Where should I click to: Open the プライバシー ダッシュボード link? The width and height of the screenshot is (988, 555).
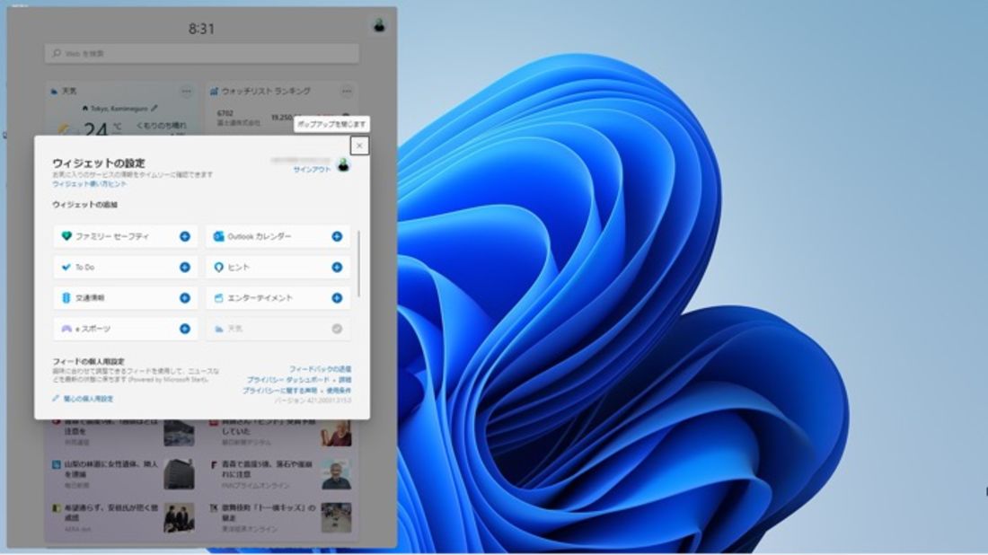click(x=287, y=380)
